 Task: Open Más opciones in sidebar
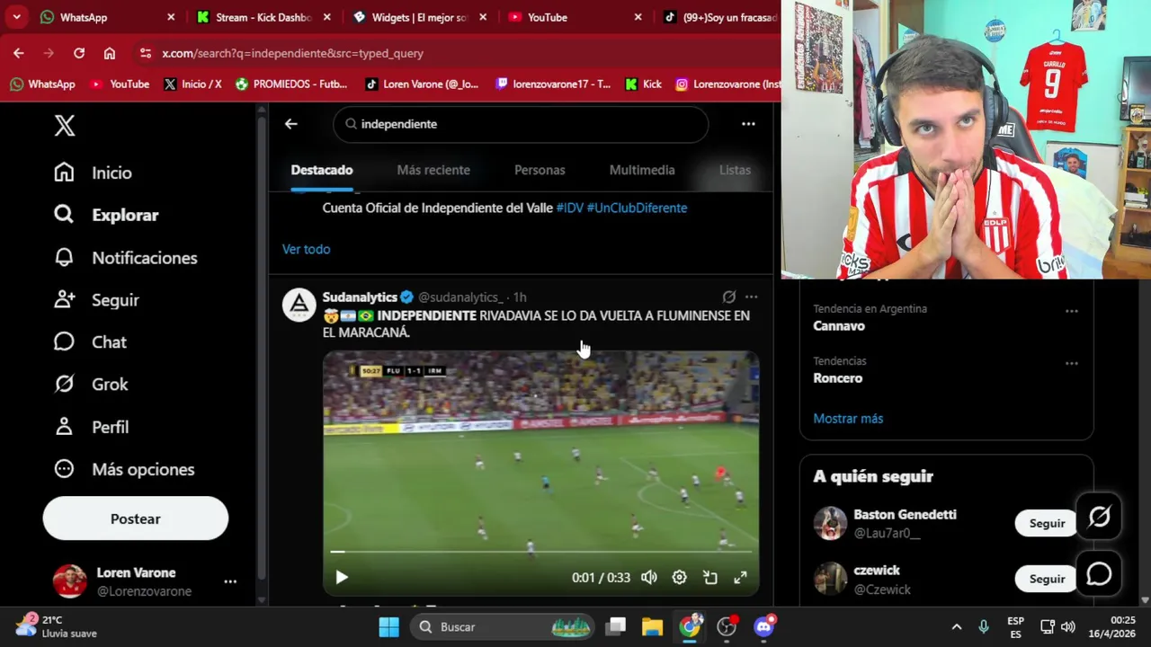point(124,469)
